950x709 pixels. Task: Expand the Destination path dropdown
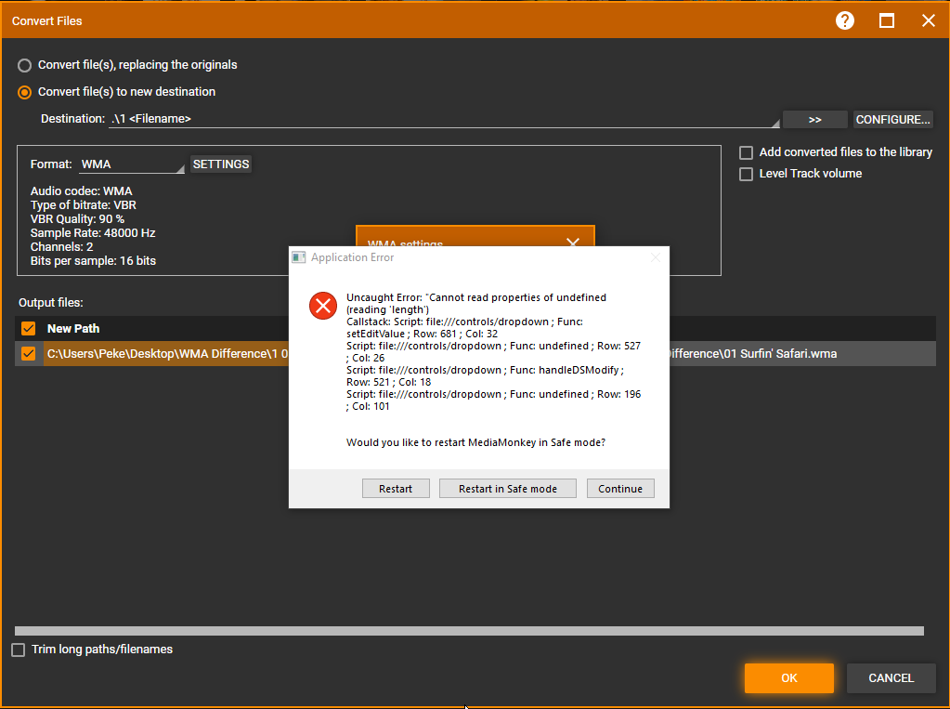[x=774, y=121]
